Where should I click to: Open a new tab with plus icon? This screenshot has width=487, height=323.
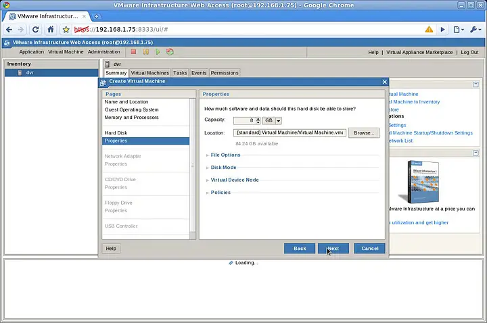point(97,16)
